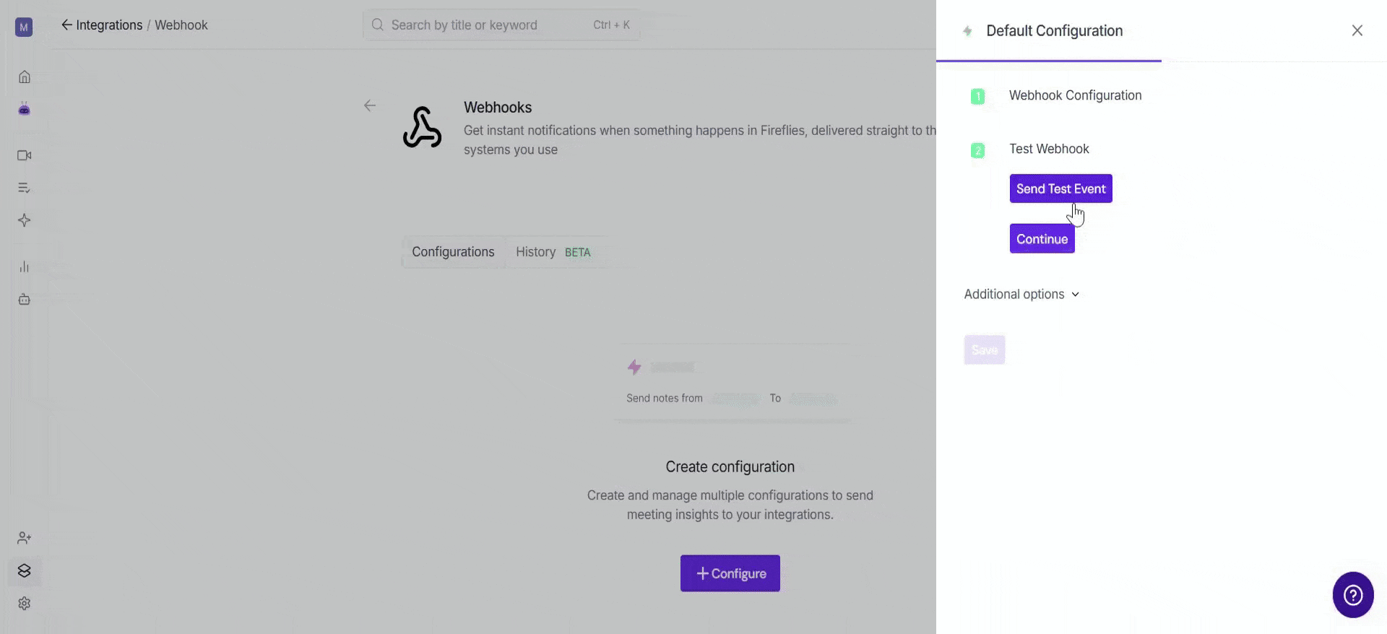Expand the Webhook Configuration step
1387x634 pixels.
tap(1075, 95)
